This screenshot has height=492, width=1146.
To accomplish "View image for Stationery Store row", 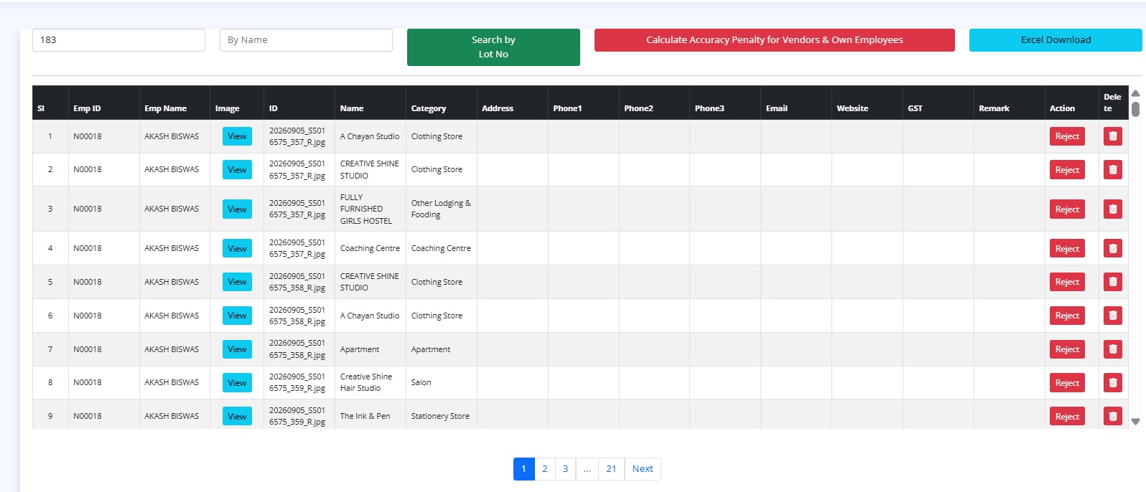I will click(237, 416).
